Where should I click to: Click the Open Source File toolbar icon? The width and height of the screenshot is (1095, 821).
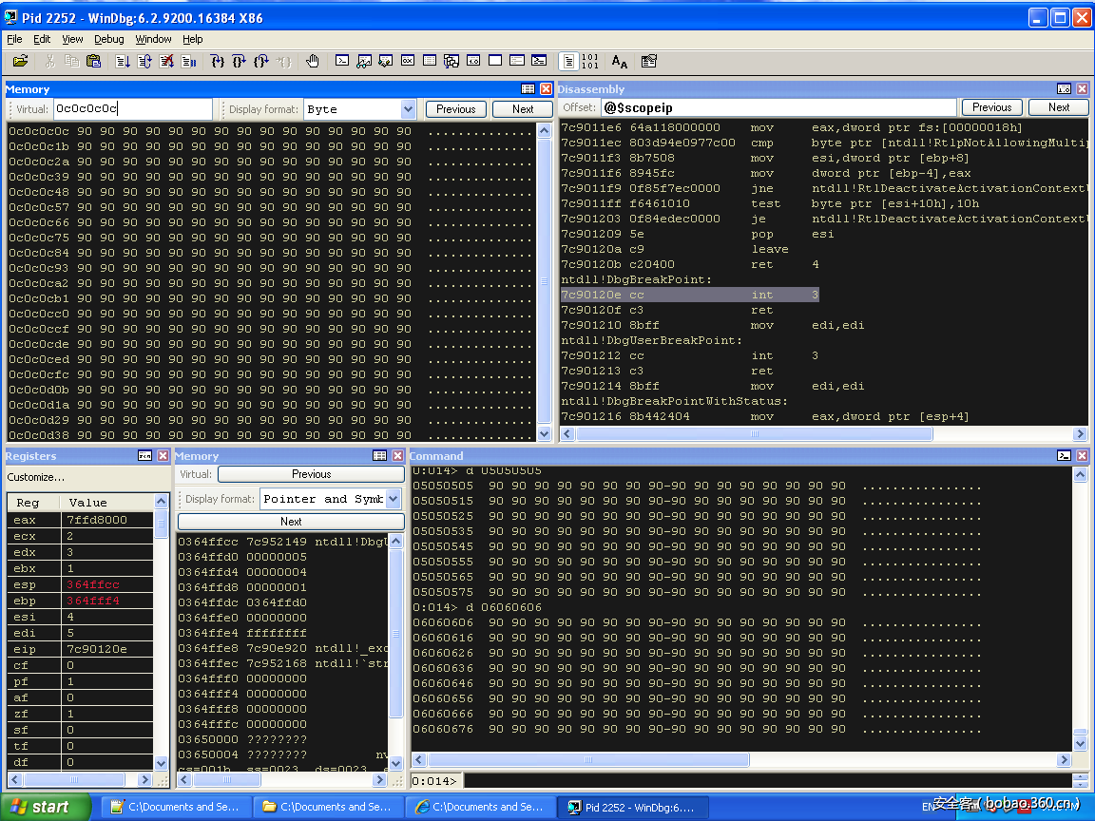coord(20,61)
